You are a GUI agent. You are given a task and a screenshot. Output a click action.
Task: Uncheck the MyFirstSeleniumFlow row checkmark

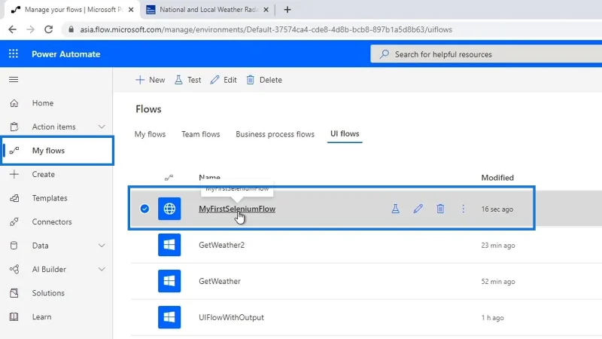pos(144,209)
